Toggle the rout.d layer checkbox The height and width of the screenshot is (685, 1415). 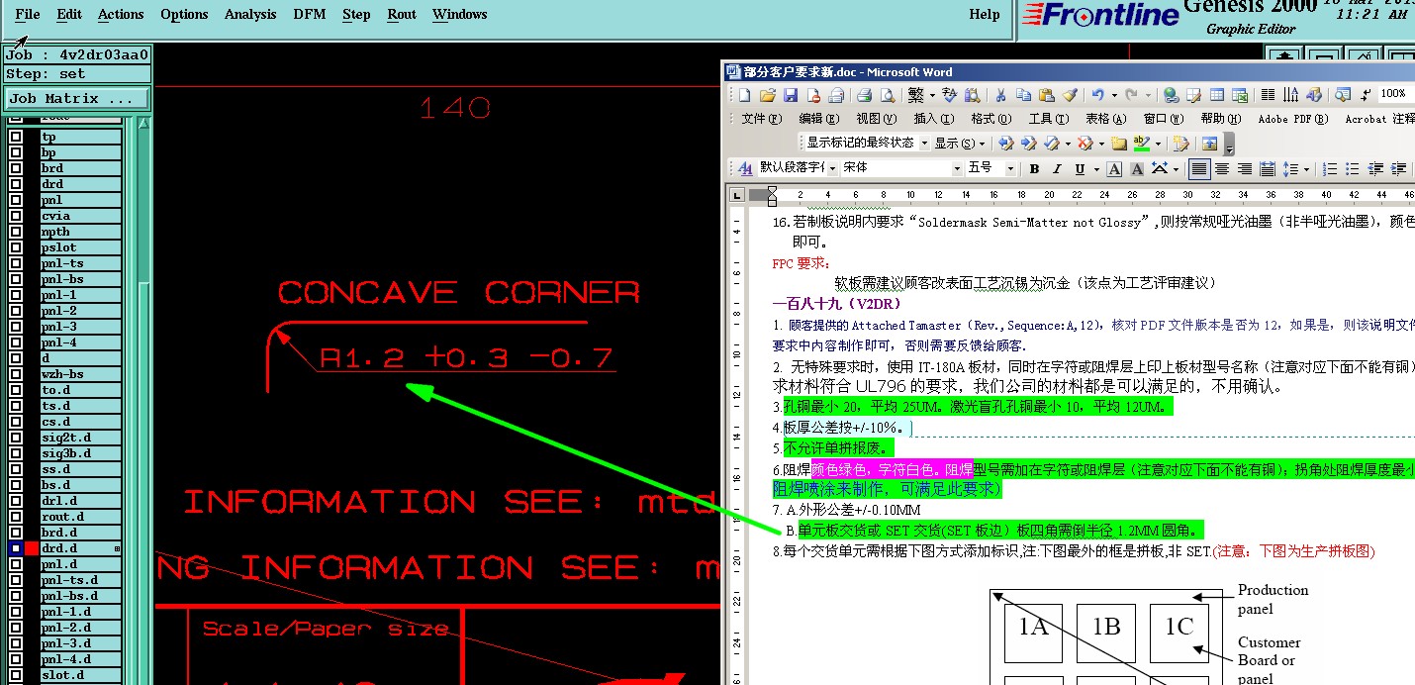pos(16,517)
